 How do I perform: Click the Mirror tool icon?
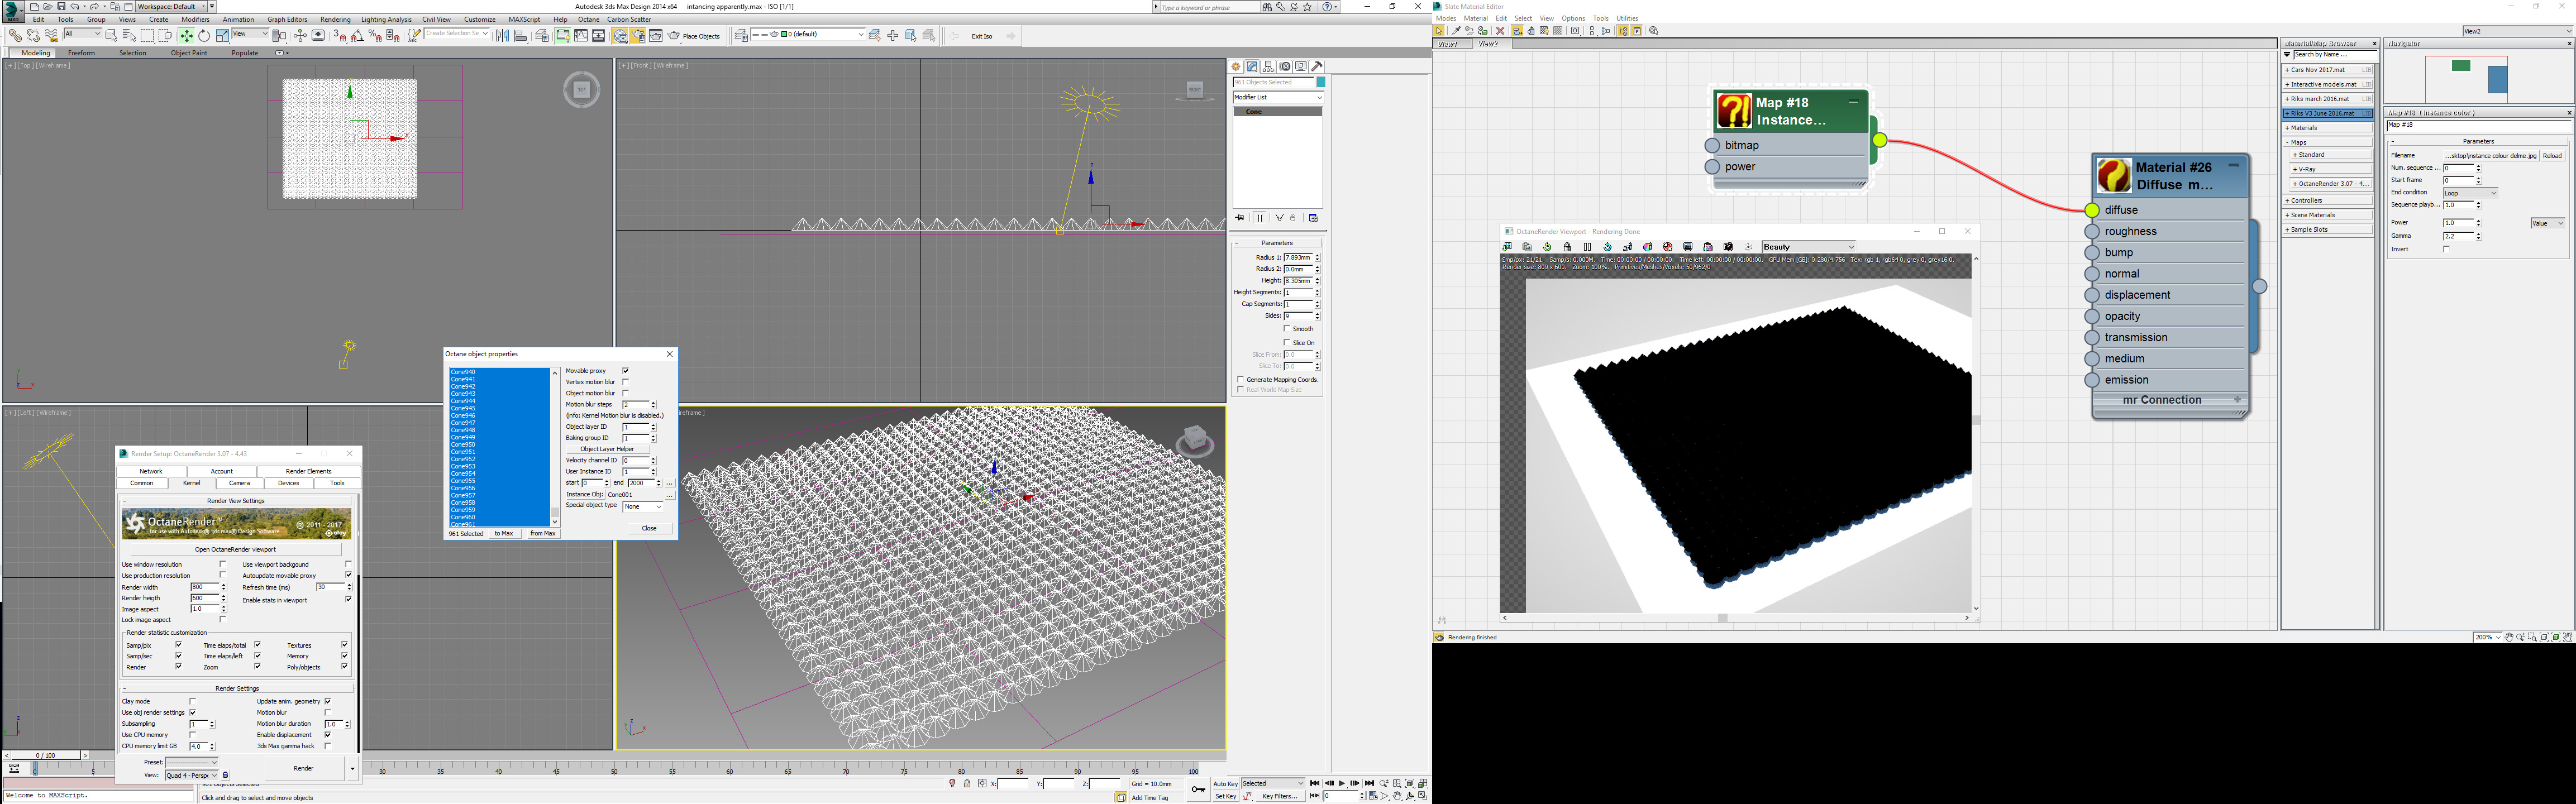tap(502, 36)
